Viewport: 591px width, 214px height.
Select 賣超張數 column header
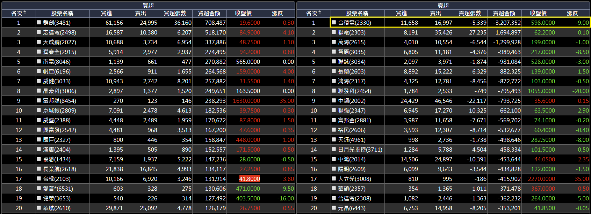point(470,13)
